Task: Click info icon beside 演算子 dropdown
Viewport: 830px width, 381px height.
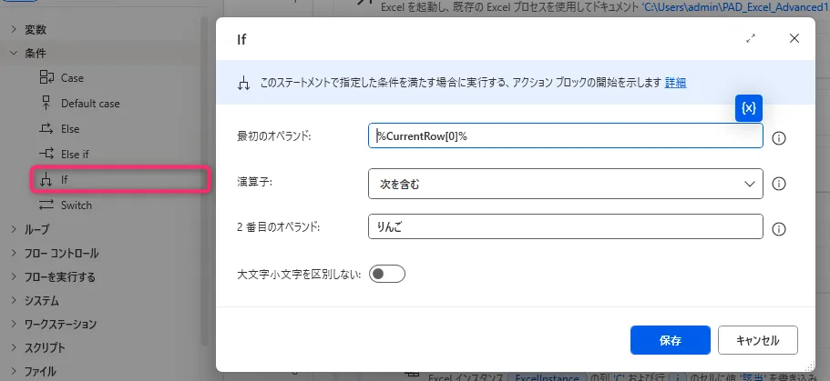Action: [779, 183]
